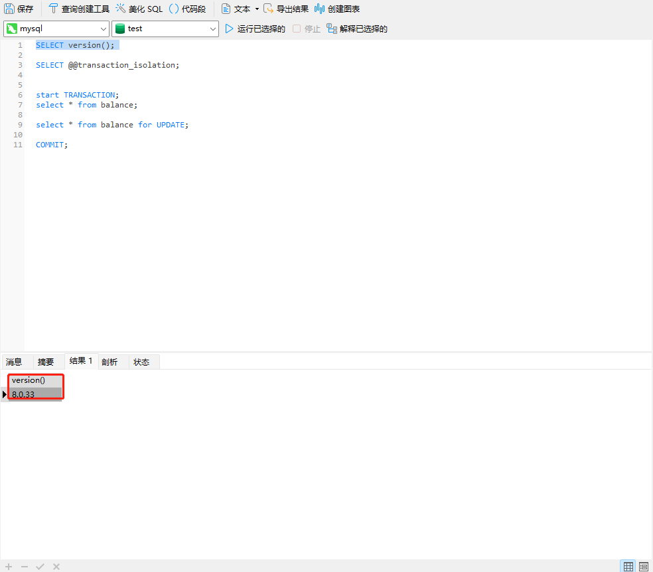Screen dimensions: 653x572
Task: Run the selected query (运行已选择的)
Action: click(x=255, y=29)
